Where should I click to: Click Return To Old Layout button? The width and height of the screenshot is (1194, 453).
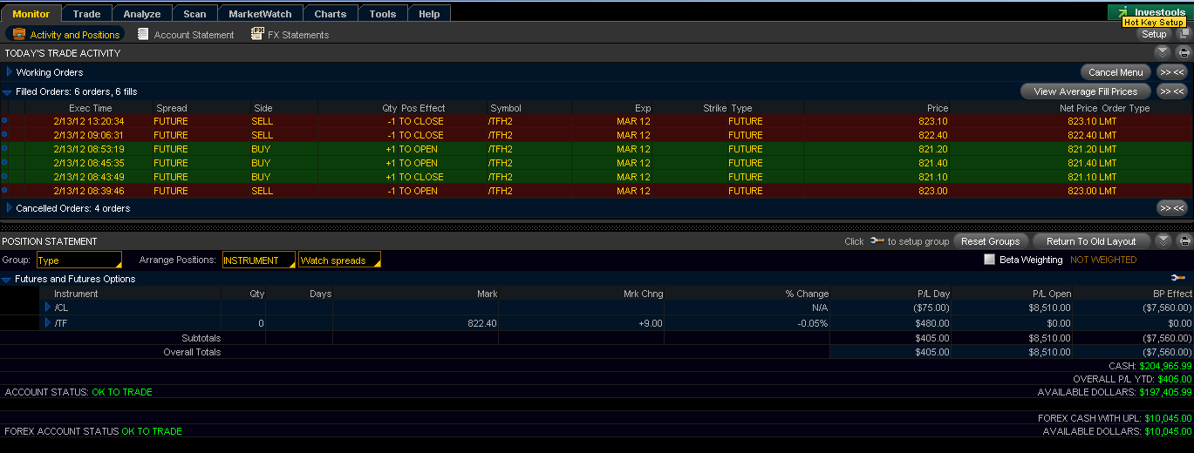coord(1091,241)
